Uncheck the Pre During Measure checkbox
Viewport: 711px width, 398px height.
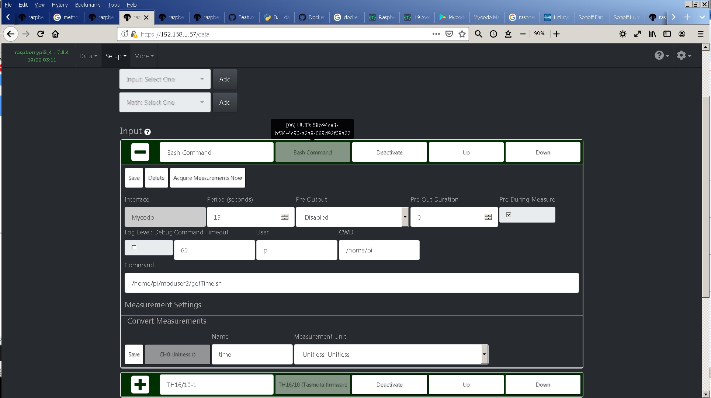tap(509, 214)
